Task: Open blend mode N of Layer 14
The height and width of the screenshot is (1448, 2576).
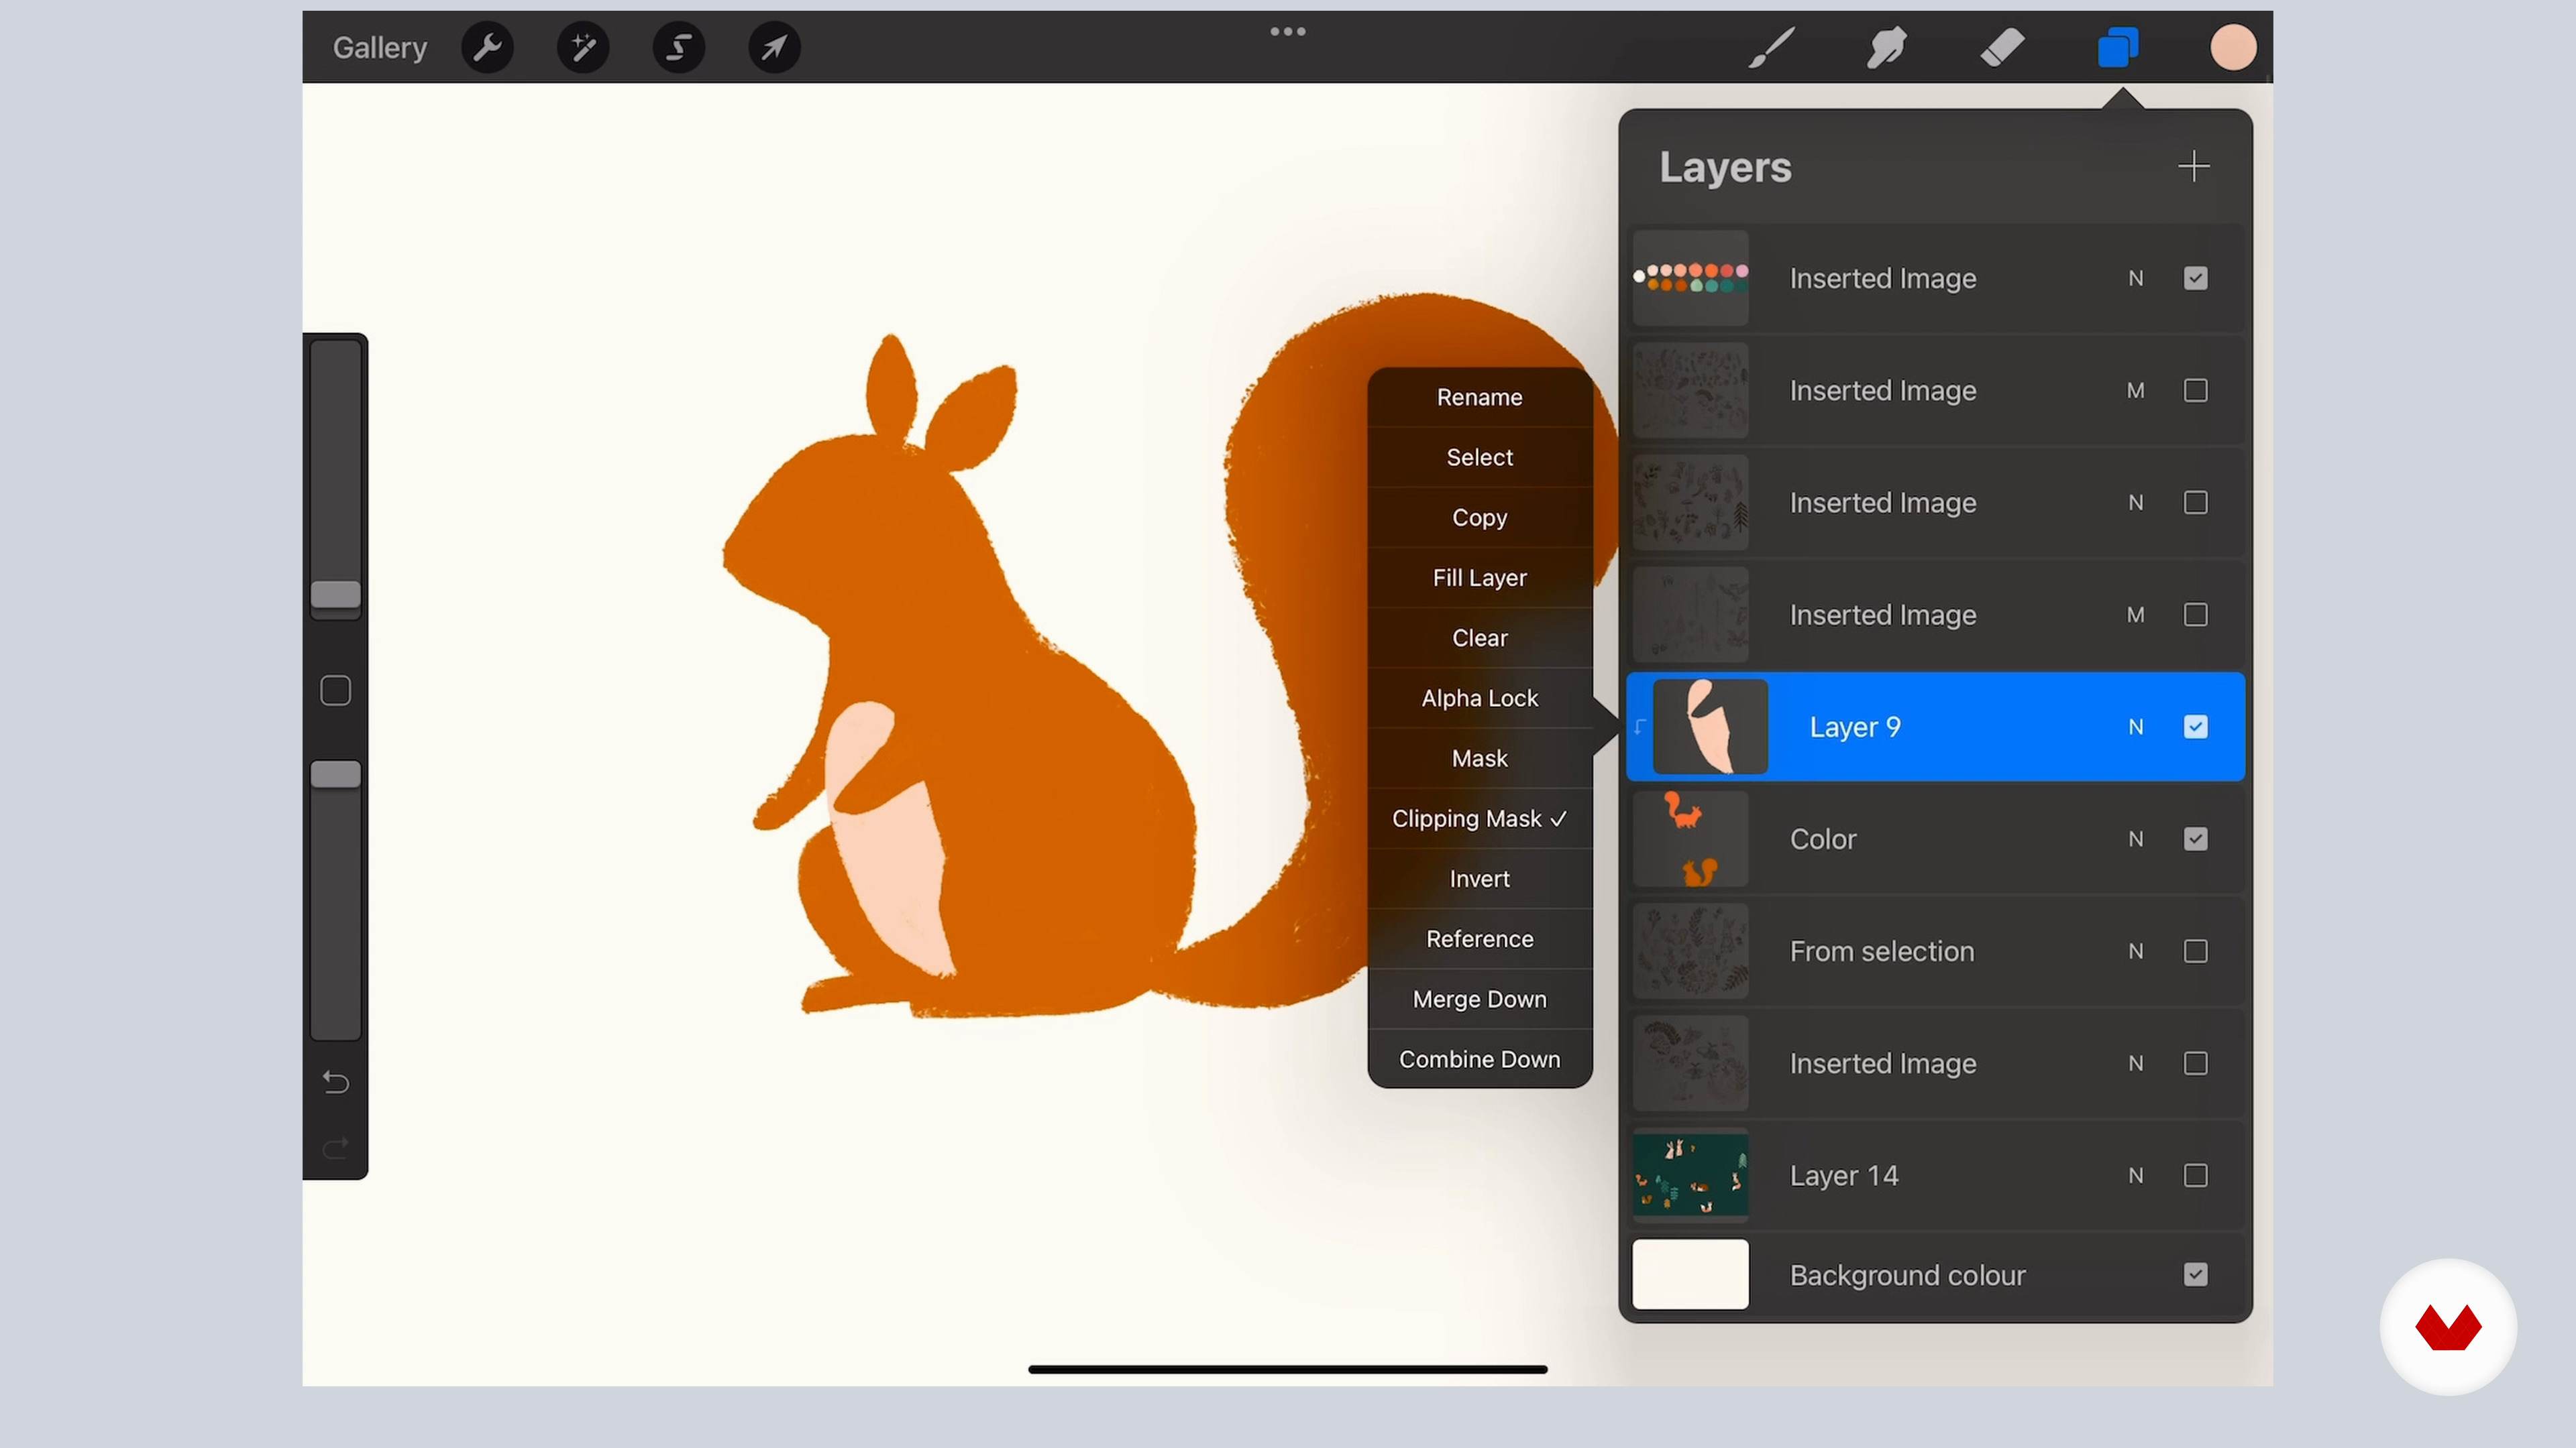Action: coord(2135,1175)
